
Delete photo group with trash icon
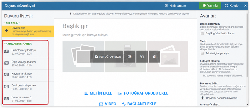(154, 57)
